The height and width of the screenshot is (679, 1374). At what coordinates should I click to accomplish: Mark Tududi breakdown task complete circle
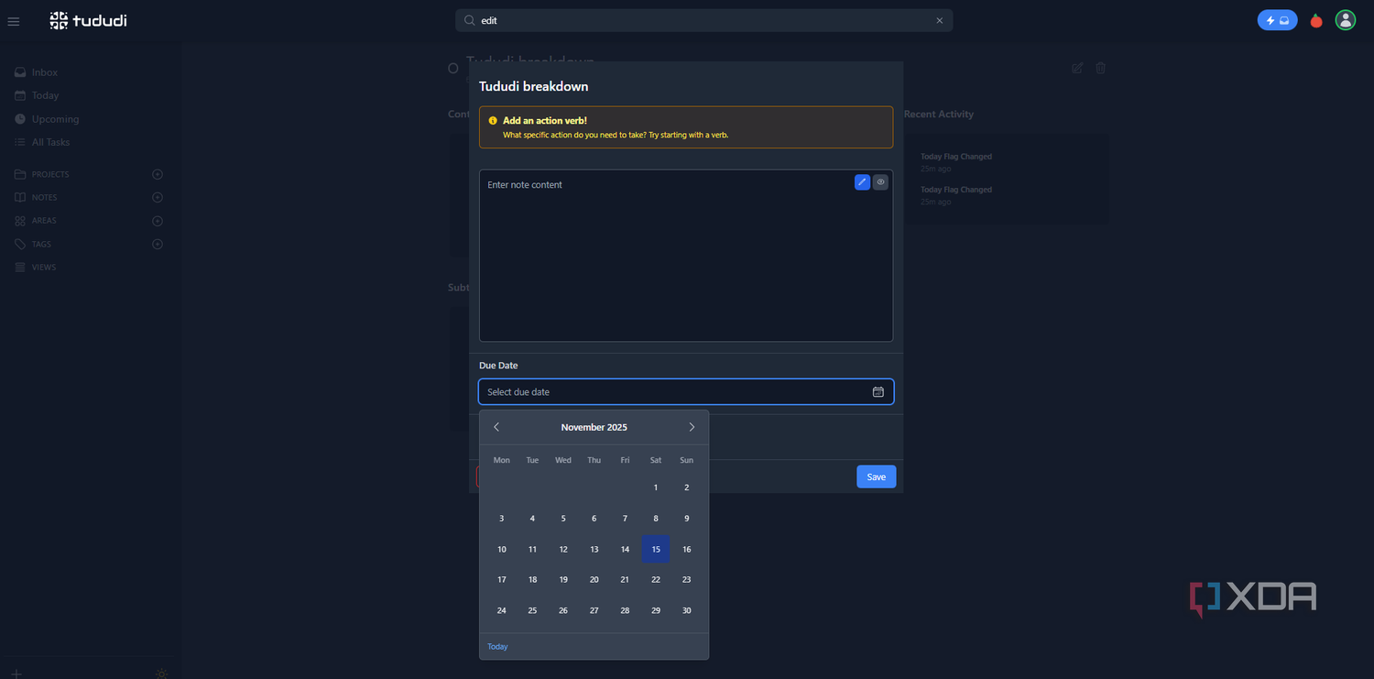[453, 69]
